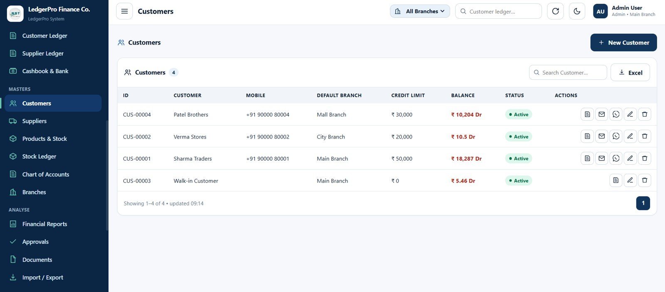Open Customer Ledger in sidebar
Image resolution: width=665 pixels, height=292 pixels.
tap(53, 36)
